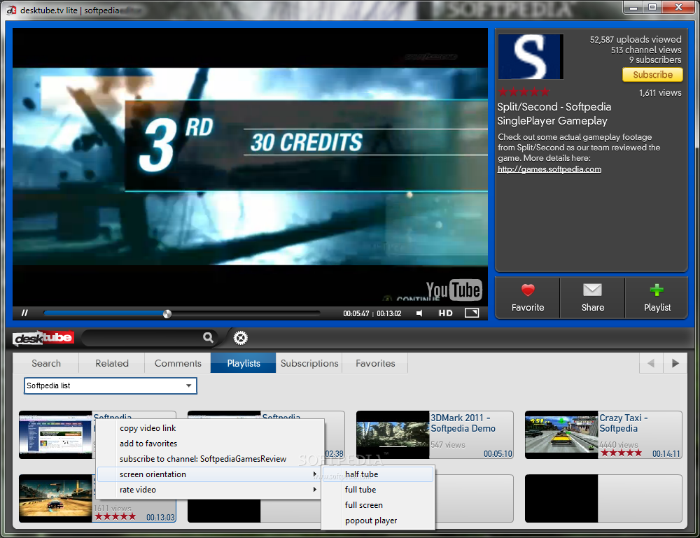Click the 52,587 uploads viewed text
Viewport: 700px width, 538px height.
coord(636,39)
